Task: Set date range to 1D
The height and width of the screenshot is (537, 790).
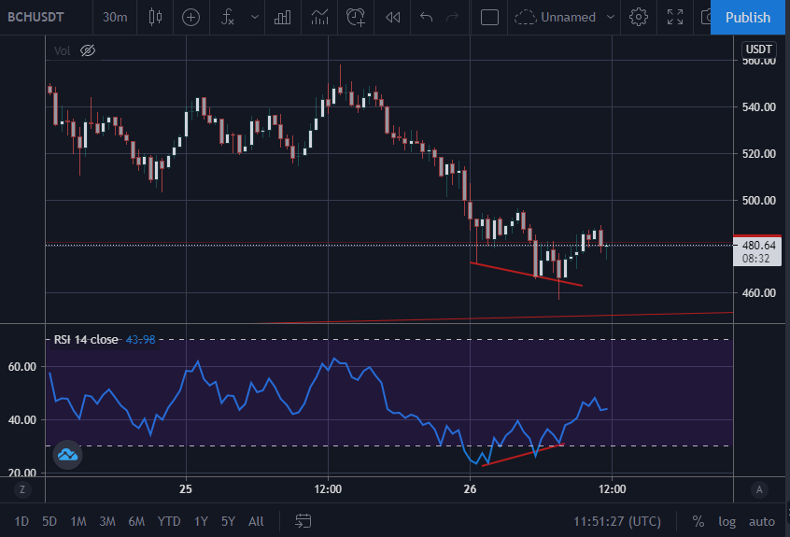Action: point(21,521)
